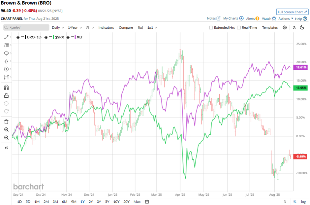This screenshot has width=310, height=205.
Task: Expand the trend line tool submenu arrow
Action: (x=11, y=37)
